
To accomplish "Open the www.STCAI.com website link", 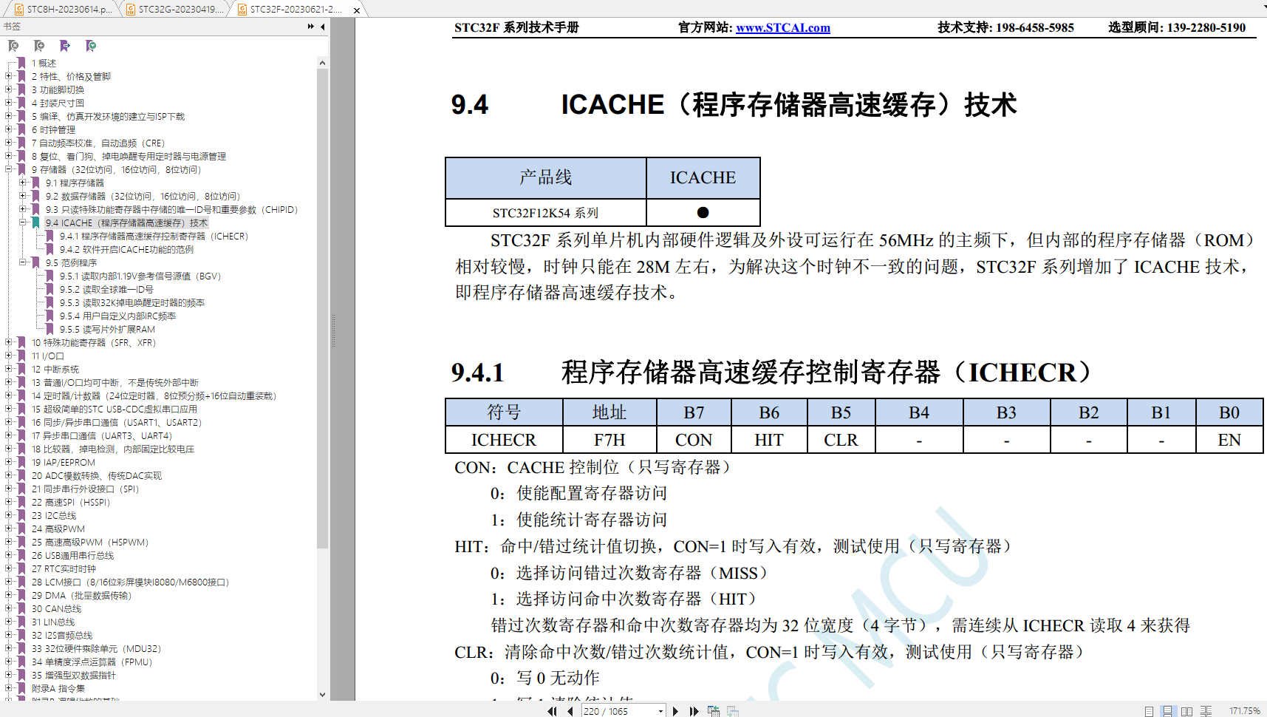I will (783, 27).
